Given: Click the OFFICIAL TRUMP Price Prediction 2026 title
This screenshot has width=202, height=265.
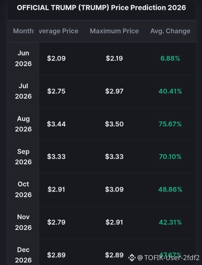Looking at the screenshot, I should point(101,8).
